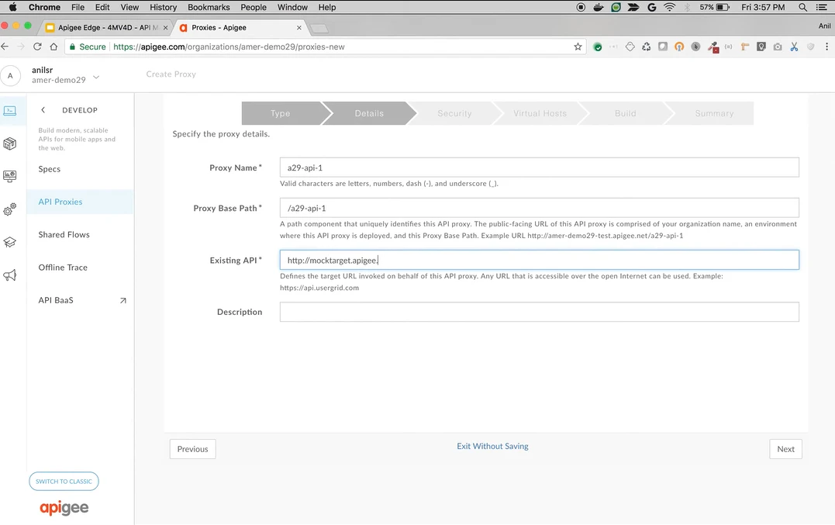Click the apigee logo
Viewport: 835px width, 525px height.
64,508
